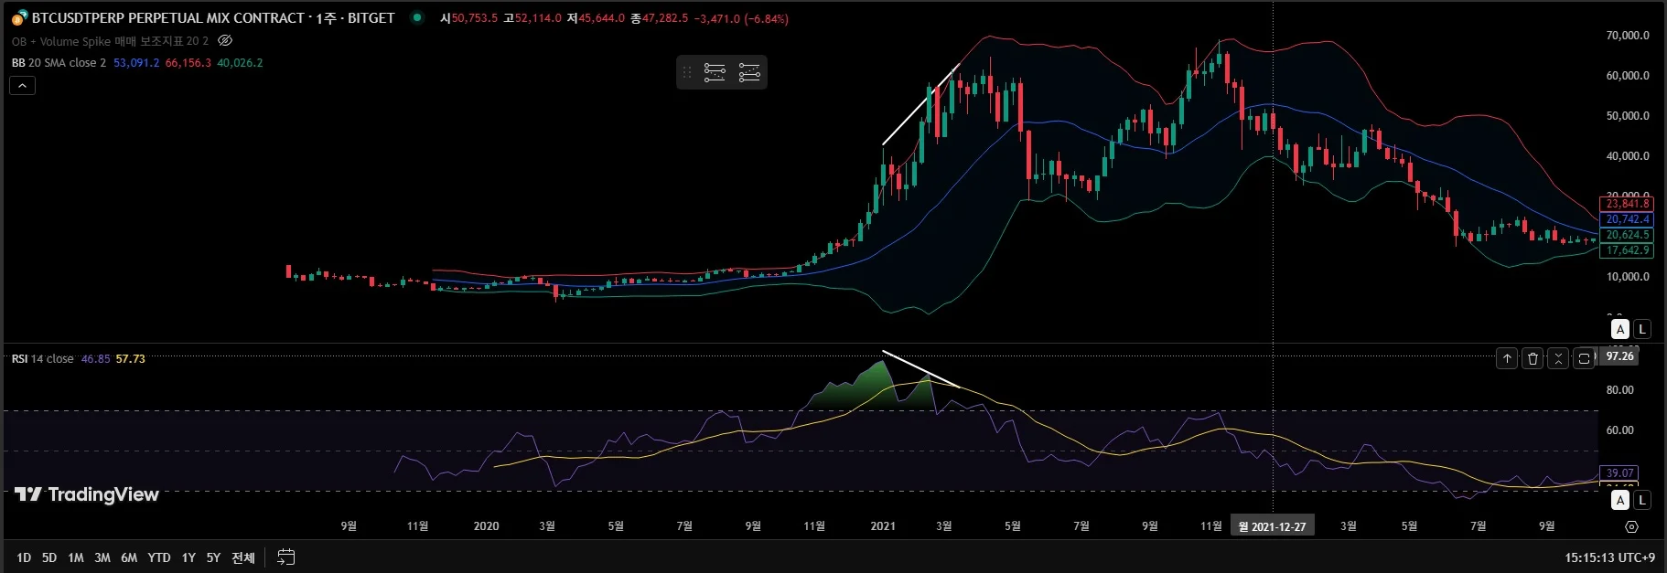Toggle auto scale 'A' on price pane

click(x=1620, y=329)
